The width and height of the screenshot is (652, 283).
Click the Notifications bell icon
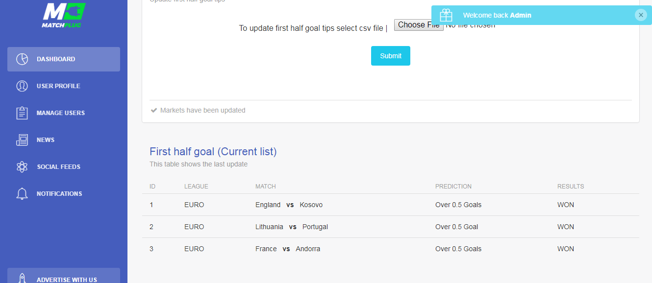[22, 194]
